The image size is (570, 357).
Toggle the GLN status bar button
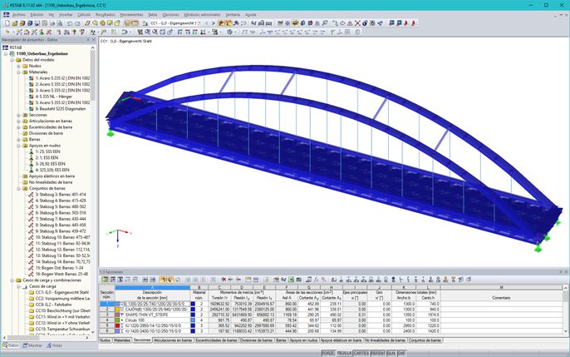391,354
